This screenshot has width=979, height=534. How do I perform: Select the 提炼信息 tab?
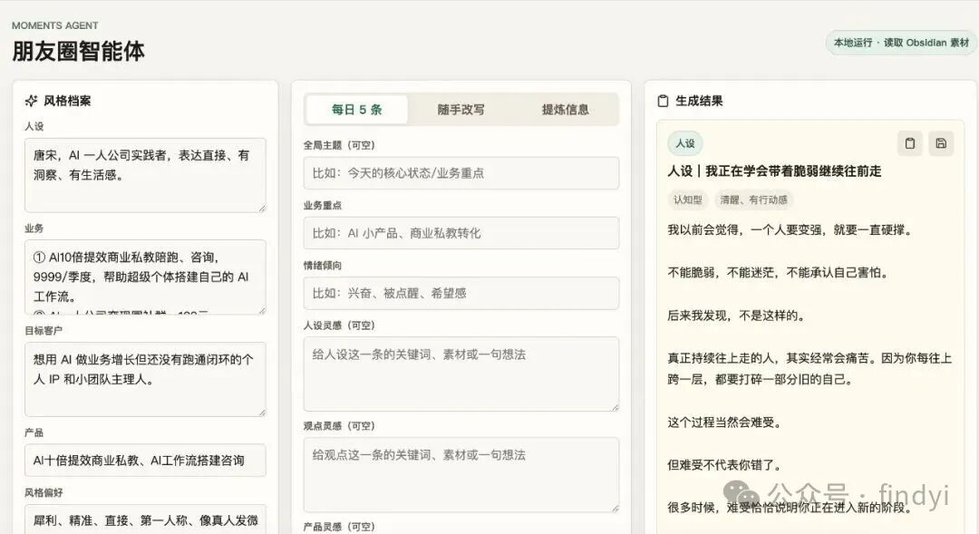(565, 110)
